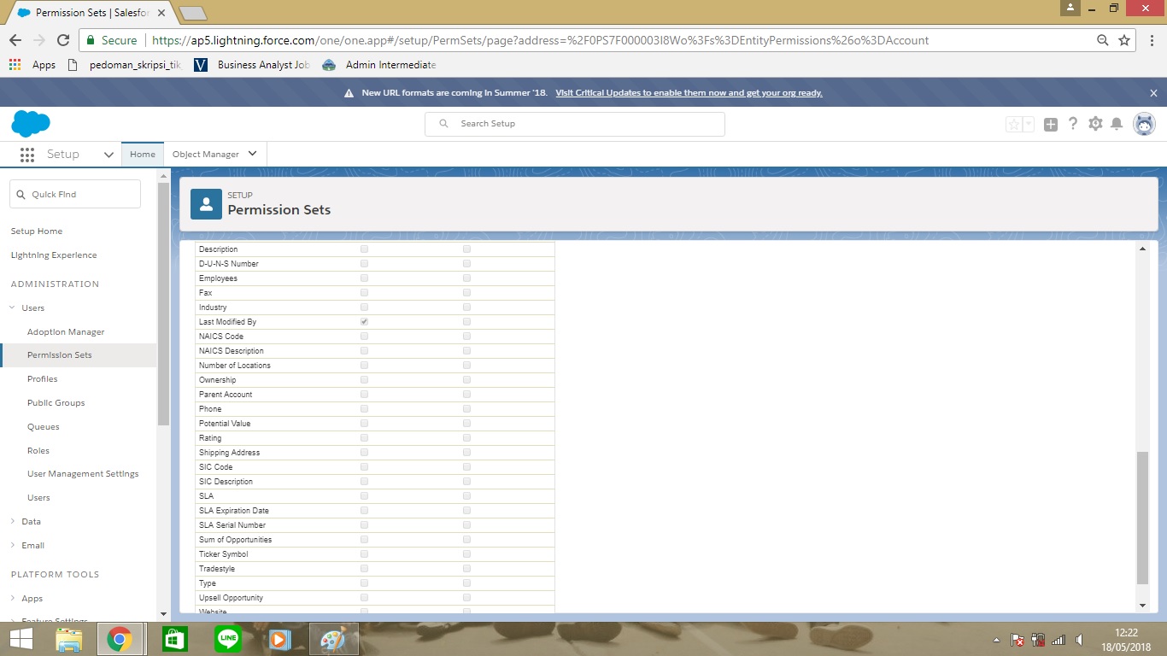Viewport: 1167px width, 656px height.
Task: Expand the Apps section under Platform Tools
Action: click(x=12, y=599)
